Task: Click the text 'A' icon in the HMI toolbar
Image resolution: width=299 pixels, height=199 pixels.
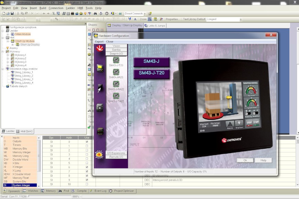Action: tap(135, 19)
